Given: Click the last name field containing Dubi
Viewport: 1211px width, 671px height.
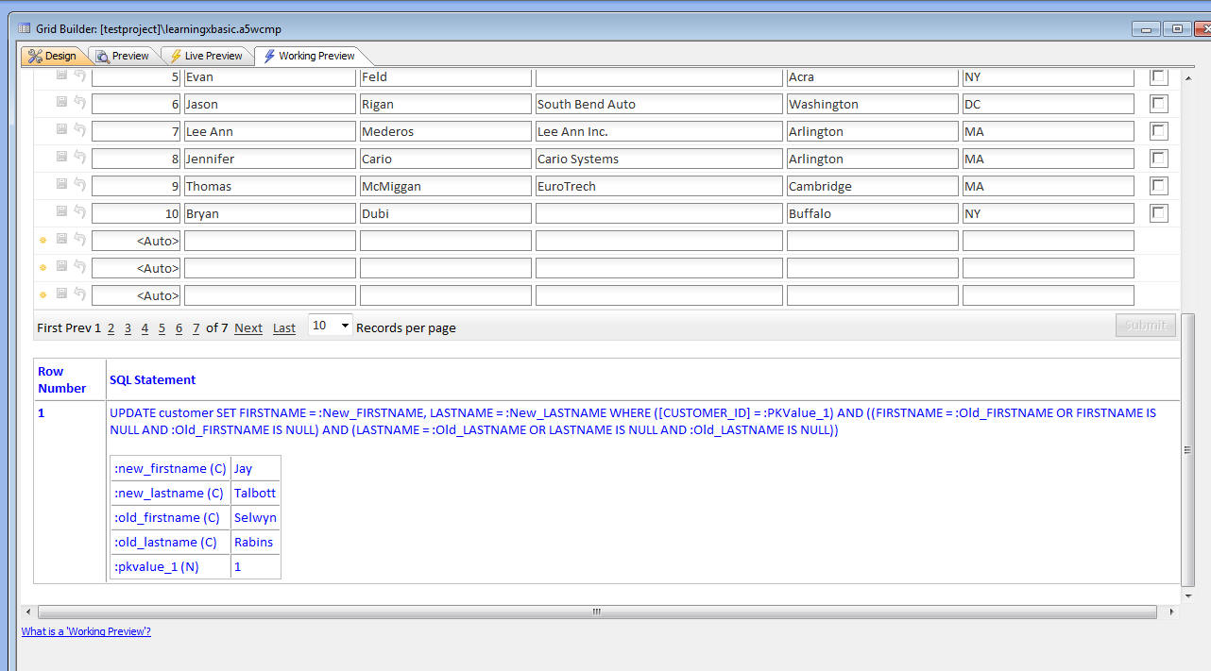Looking at the screenshot, I should 446,213.
